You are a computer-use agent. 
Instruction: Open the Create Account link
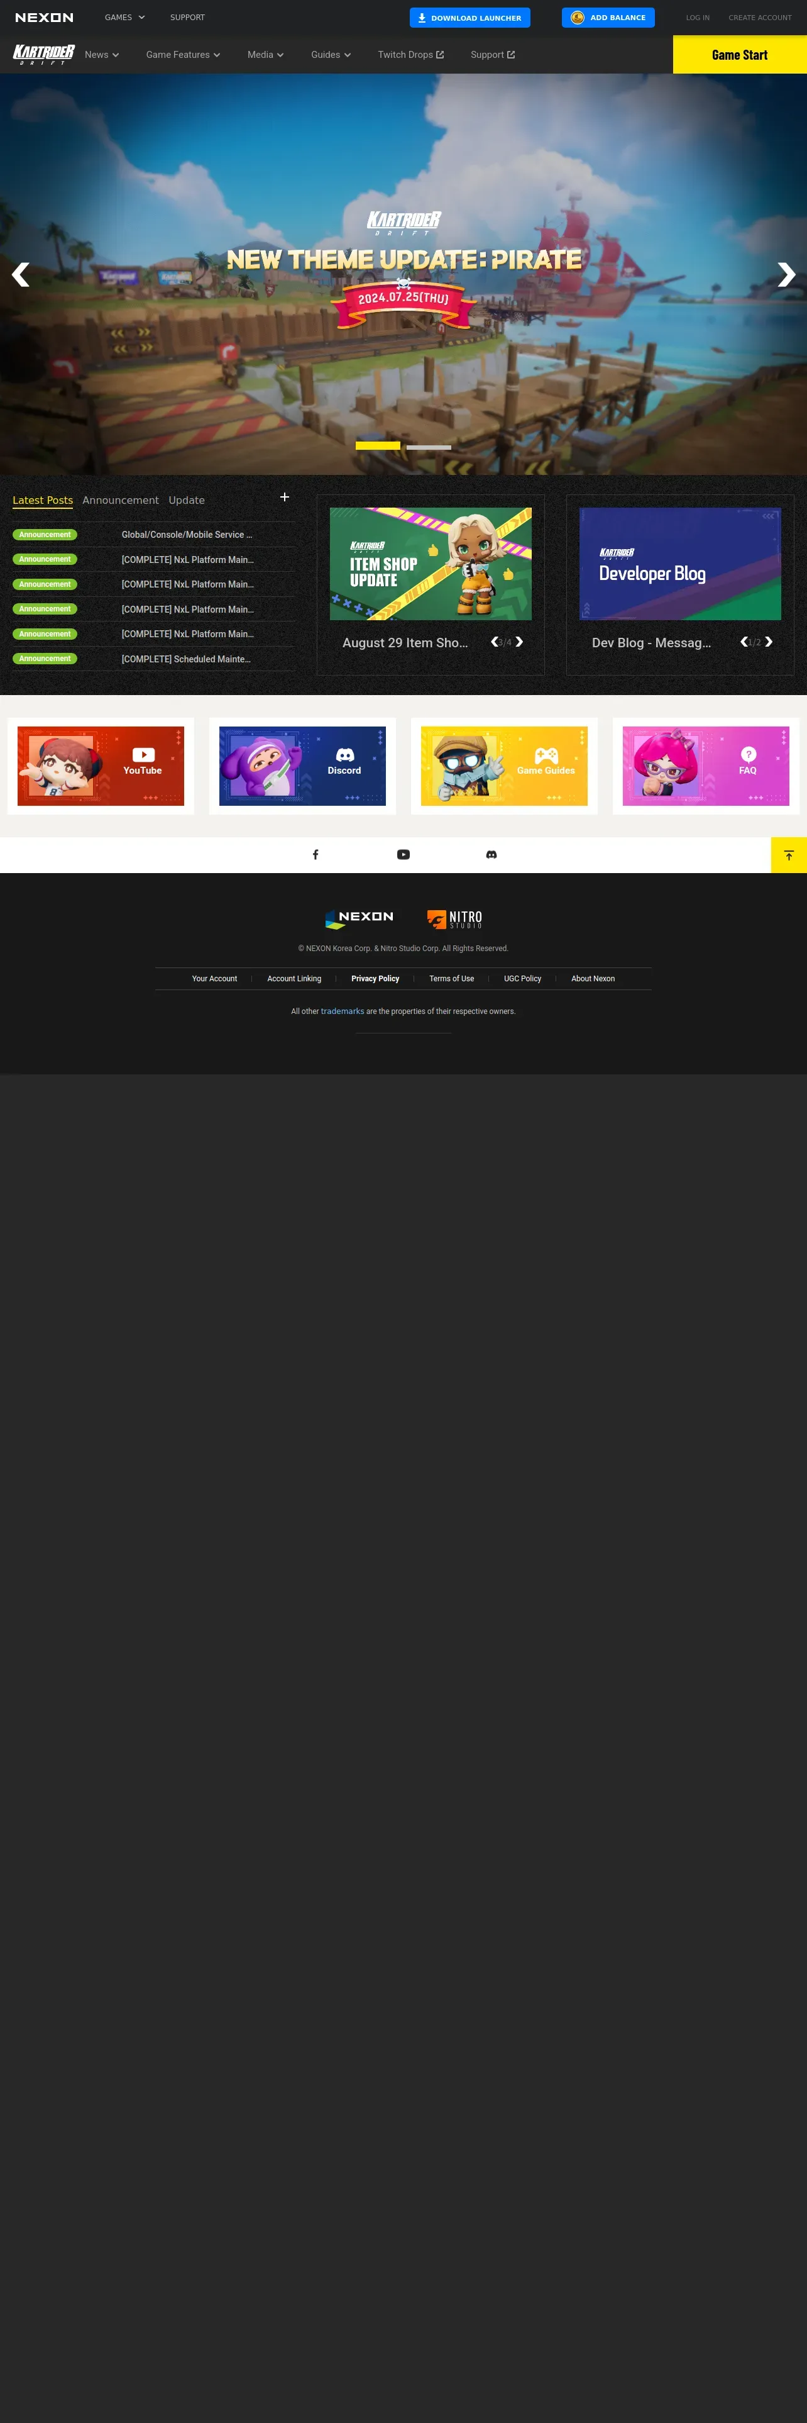tap(760, 18)
